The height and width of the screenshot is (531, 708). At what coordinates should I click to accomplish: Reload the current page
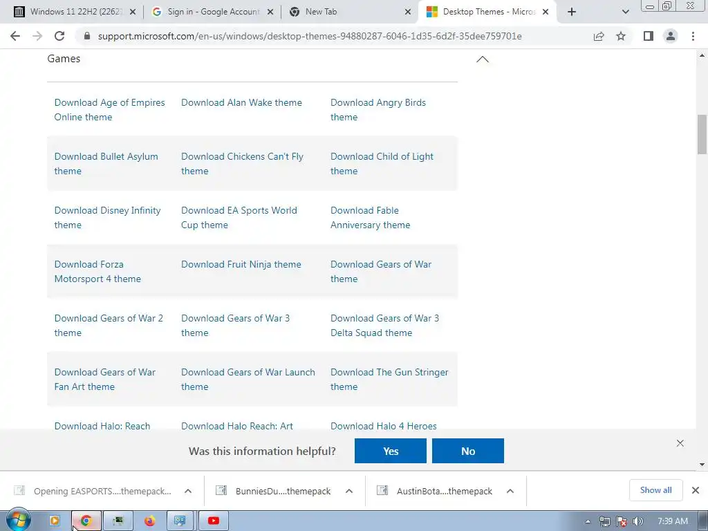59,36
